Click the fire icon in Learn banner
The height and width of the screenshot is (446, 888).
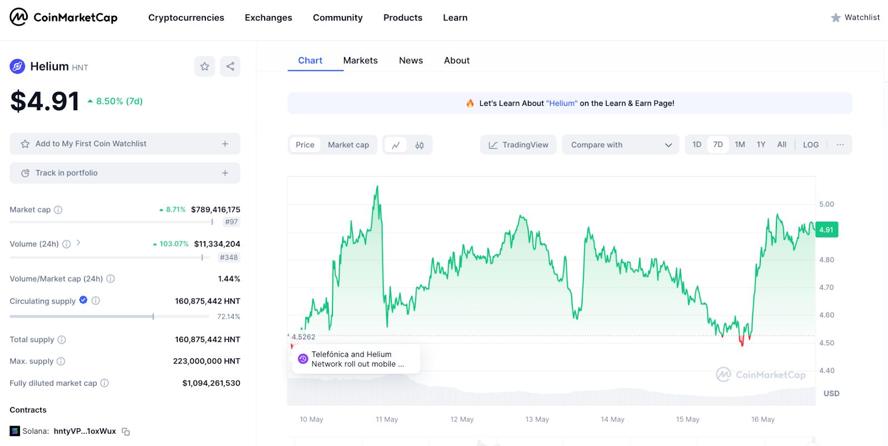coord(470,103)
